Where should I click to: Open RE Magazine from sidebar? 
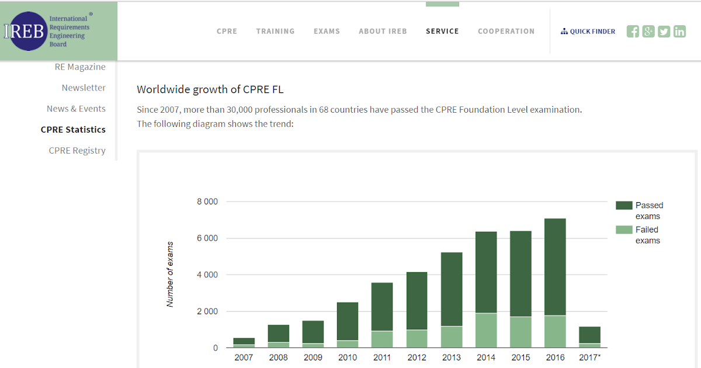(x=80, y=67)
